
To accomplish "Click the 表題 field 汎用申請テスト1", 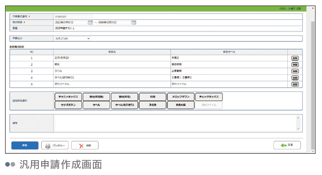I will coord(177,28).
